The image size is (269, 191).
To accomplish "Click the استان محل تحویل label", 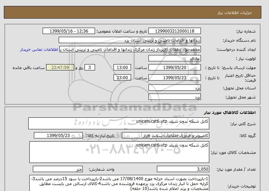I will click(239, 88).
